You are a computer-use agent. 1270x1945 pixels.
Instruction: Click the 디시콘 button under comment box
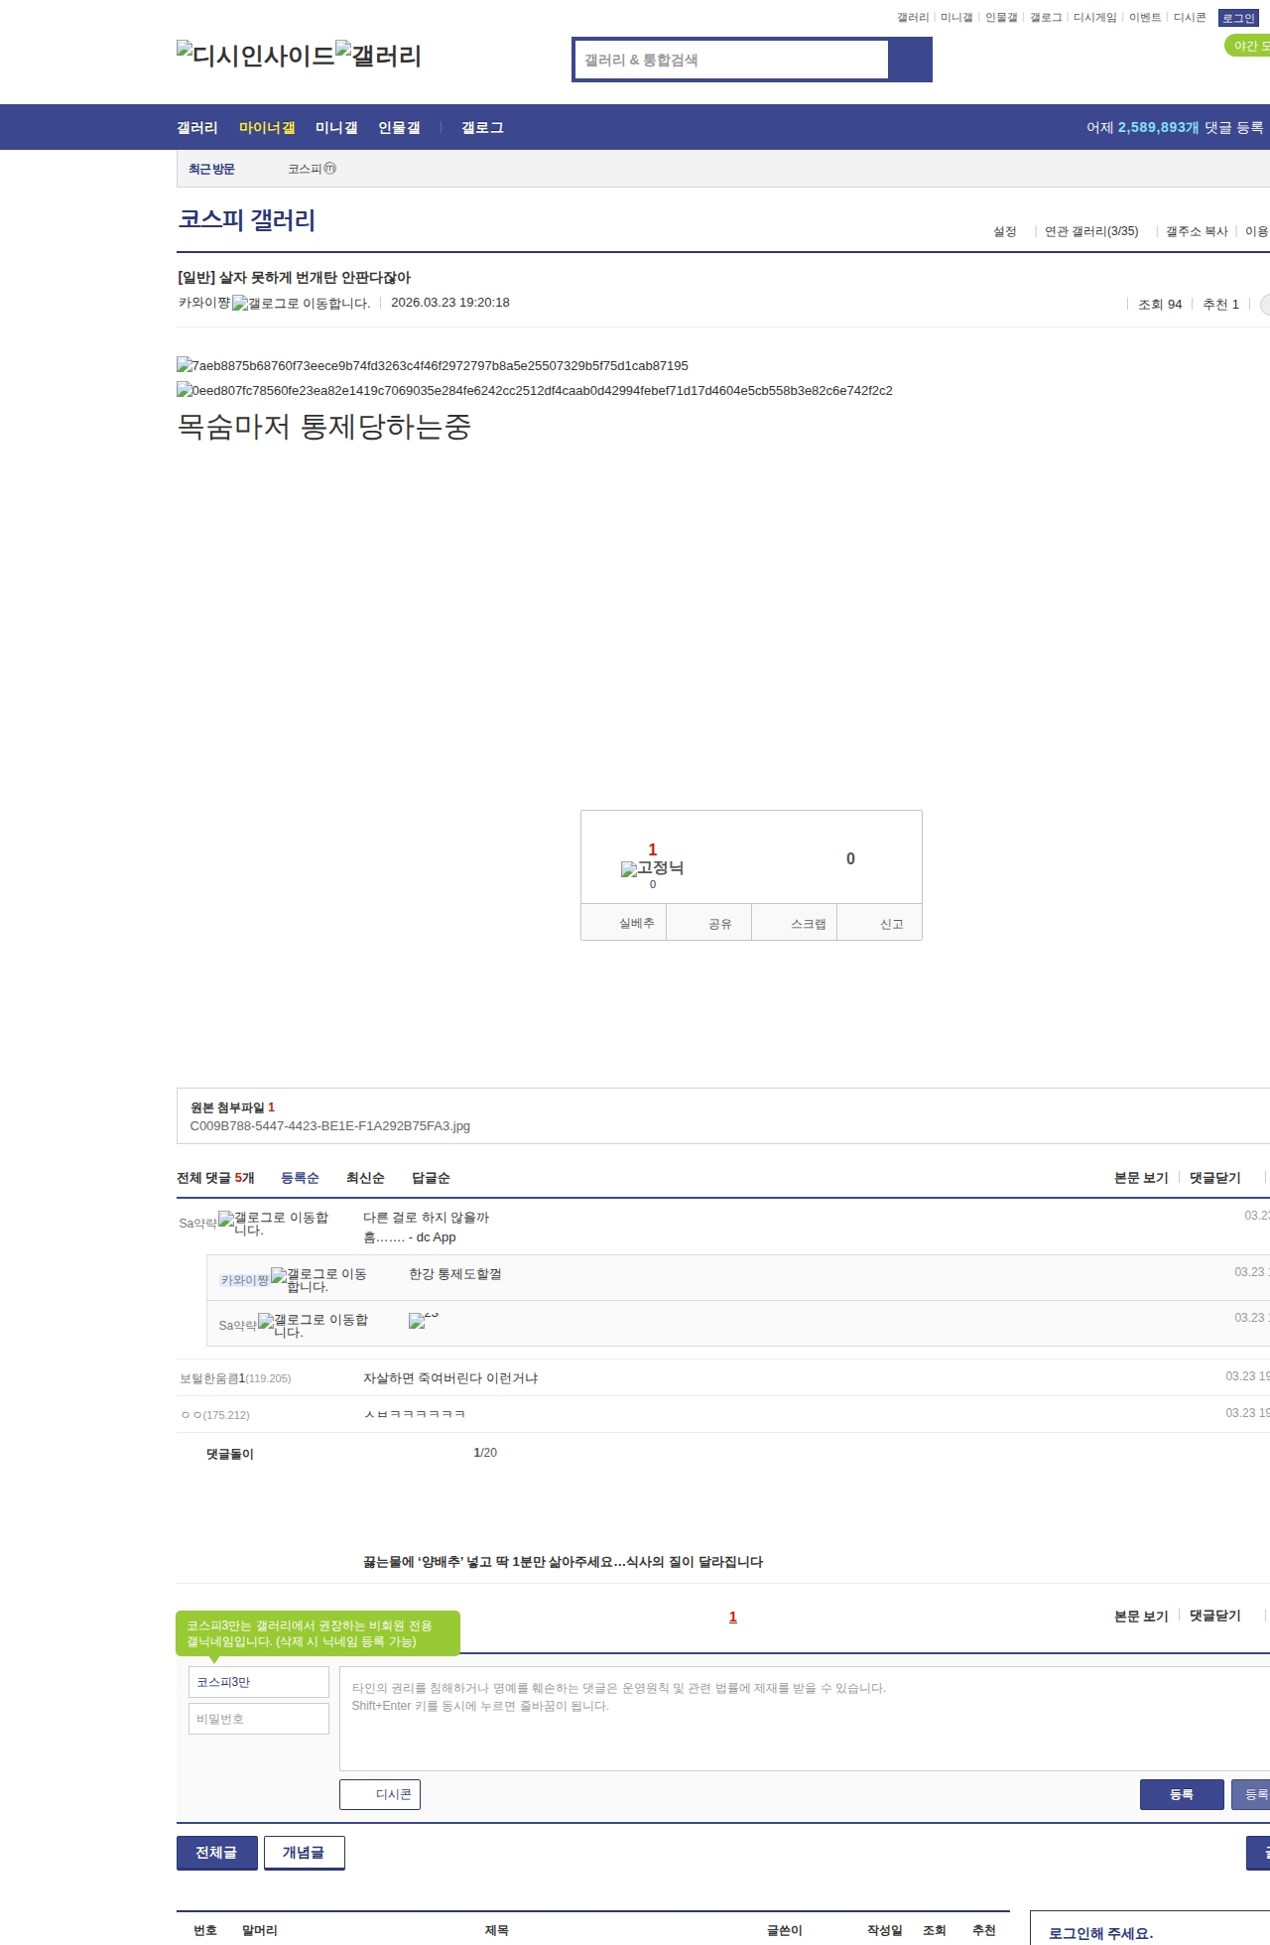(380, 1794)
